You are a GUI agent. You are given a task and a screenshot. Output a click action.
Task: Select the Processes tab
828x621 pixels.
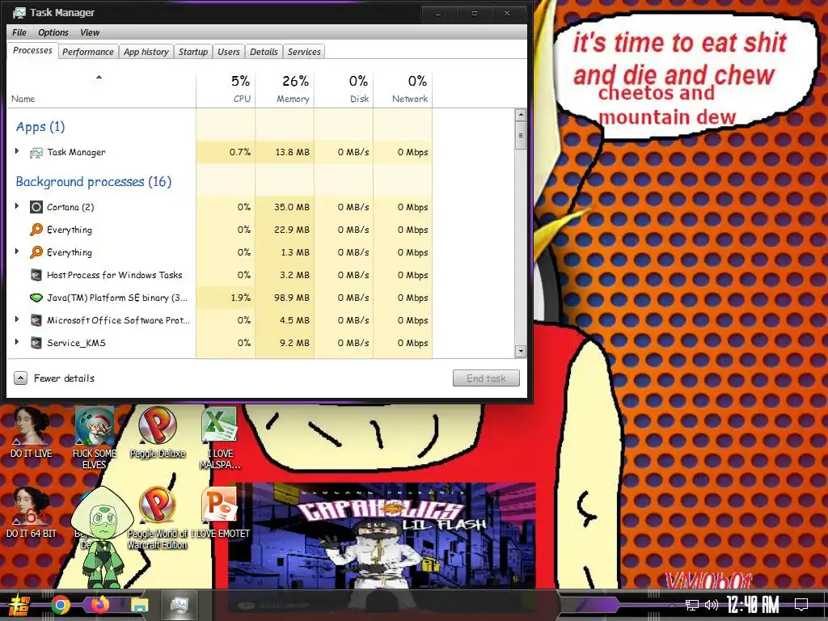pos(32,51)
